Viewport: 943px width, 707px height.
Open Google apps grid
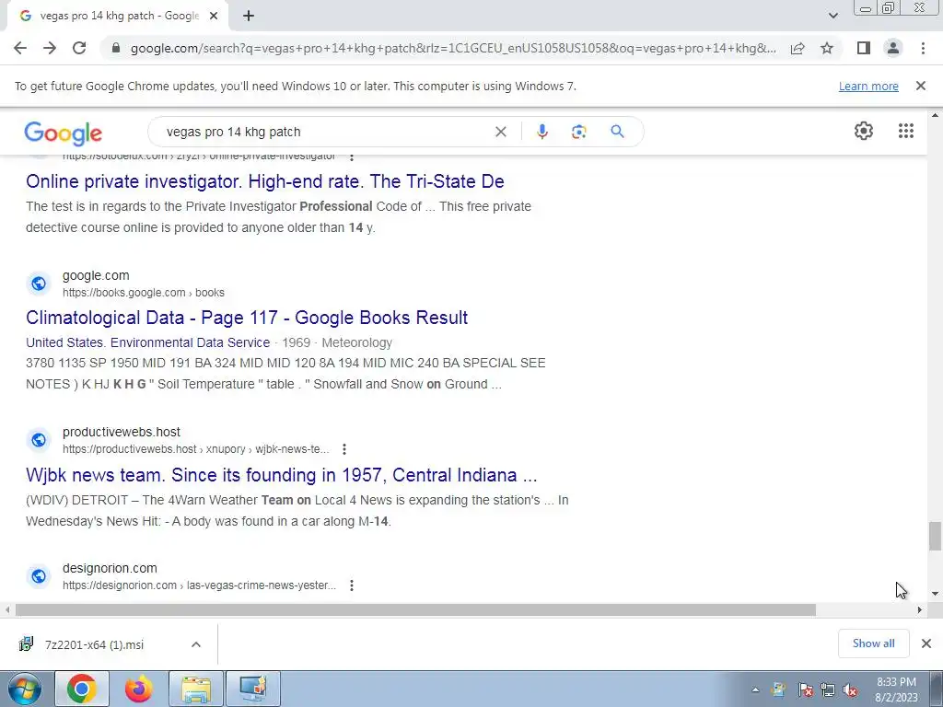click(x=906, y=131)
